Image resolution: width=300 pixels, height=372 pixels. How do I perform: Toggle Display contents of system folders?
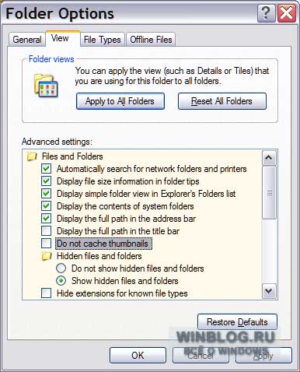[46, 206]
